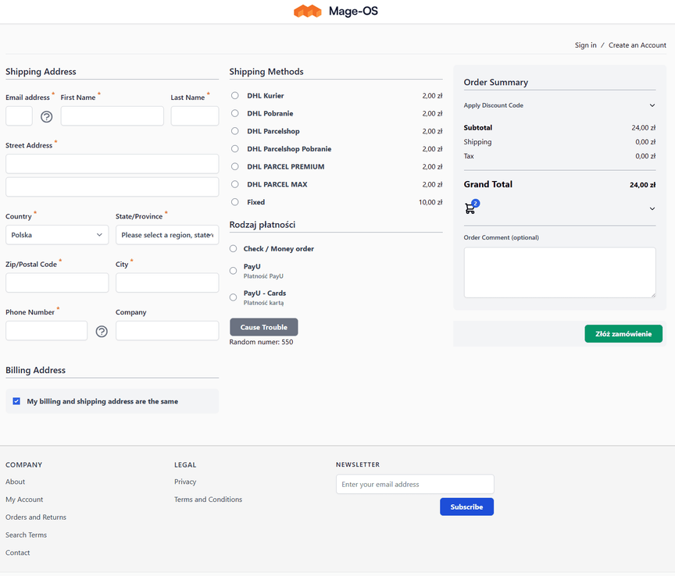This screenshot has height=576, width=675.
Task: Pick DHL PARCEL PREMIUM shipping
Action: (234, 166)
